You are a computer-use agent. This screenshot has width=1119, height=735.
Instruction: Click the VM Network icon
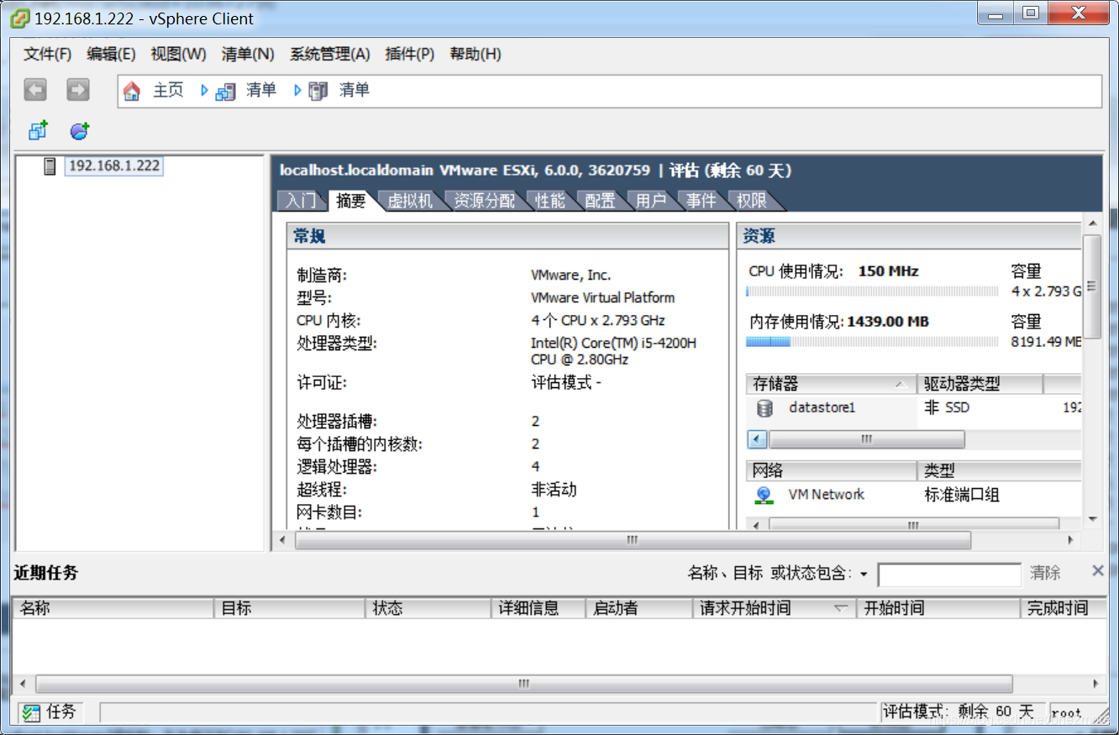[x=764, y=495]
